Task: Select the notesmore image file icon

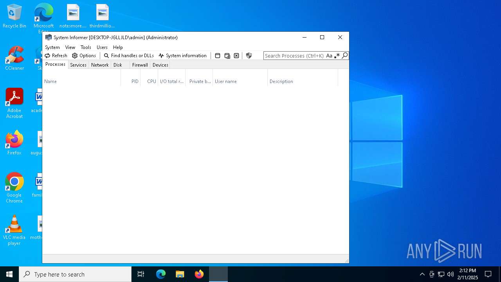Action: point(73,16)
